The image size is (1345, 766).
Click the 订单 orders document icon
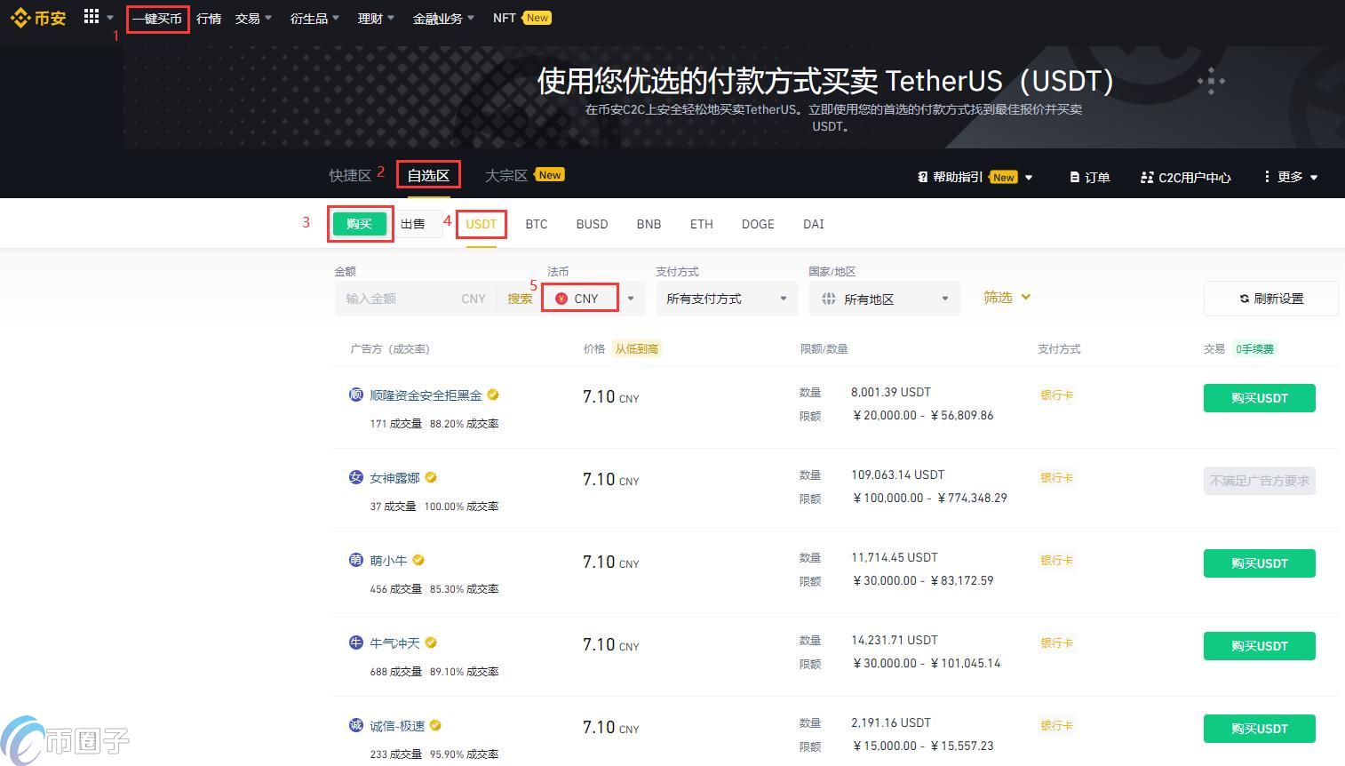point(1073,177)
